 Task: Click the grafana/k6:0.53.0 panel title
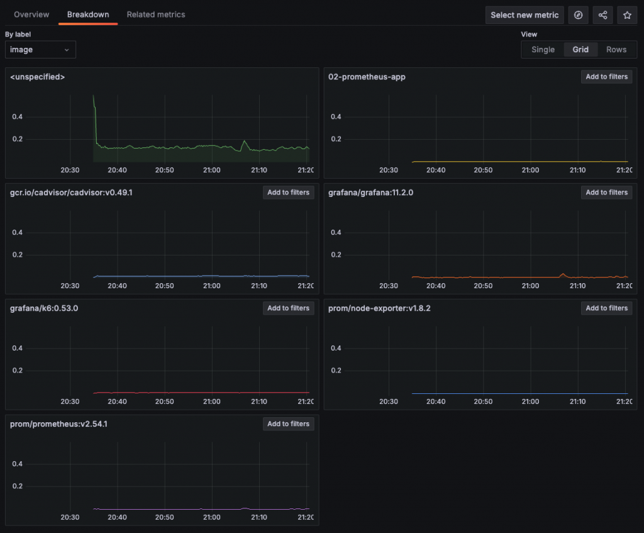[44, 308]
